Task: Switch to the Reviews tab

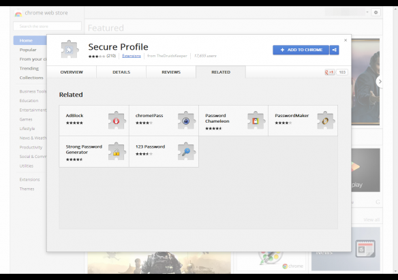Action: pos(171,72)
